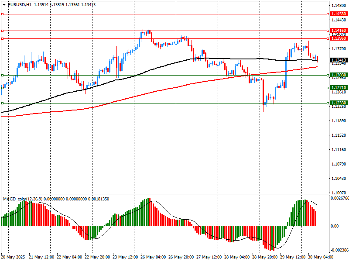The width and height of the screenshot is (349, 262).
Task: Click the current price 1.13413 label
Action: pyautogui.click(x=339, y=60)
